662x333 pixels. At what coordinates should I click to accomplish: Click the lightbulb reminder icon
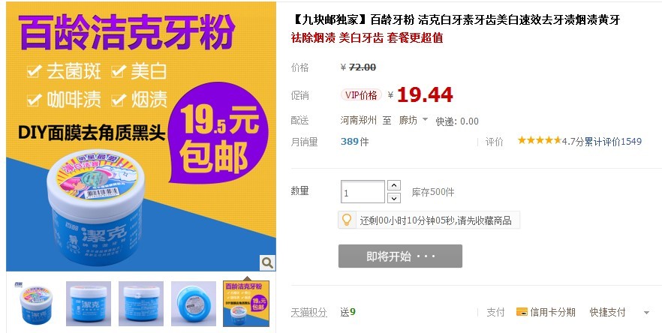[x=346, y=220]
